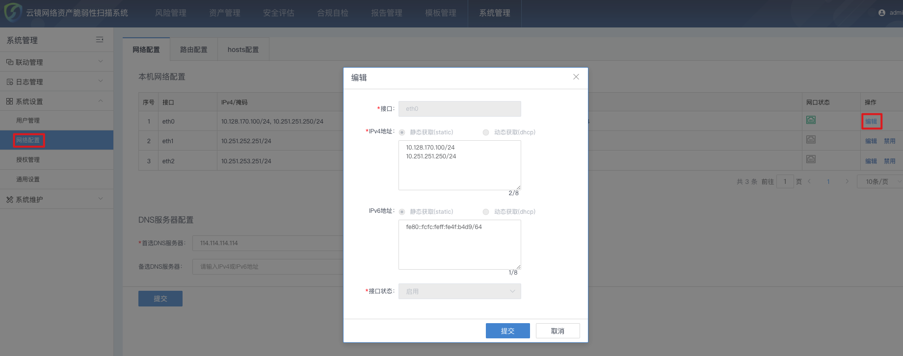Click 编辑 link for eth2 row
The width and height of the screenshot is (903, 356).
871,161
